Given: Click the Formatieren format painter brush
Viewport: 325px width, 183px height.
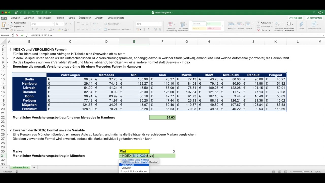Looking at the screenshot, I should 12,30.
